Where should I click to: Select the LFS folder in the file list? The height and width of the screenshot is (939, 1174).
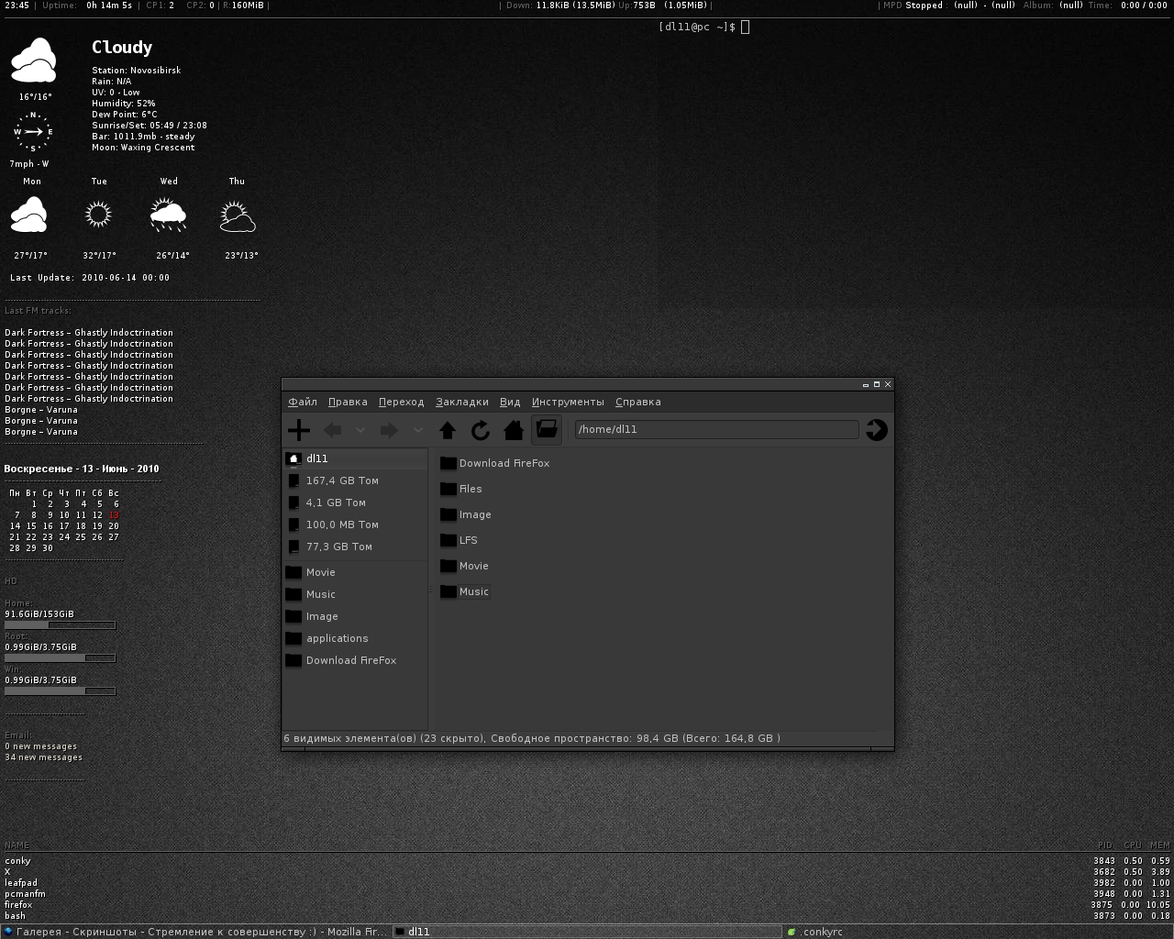tap(460, 540)
